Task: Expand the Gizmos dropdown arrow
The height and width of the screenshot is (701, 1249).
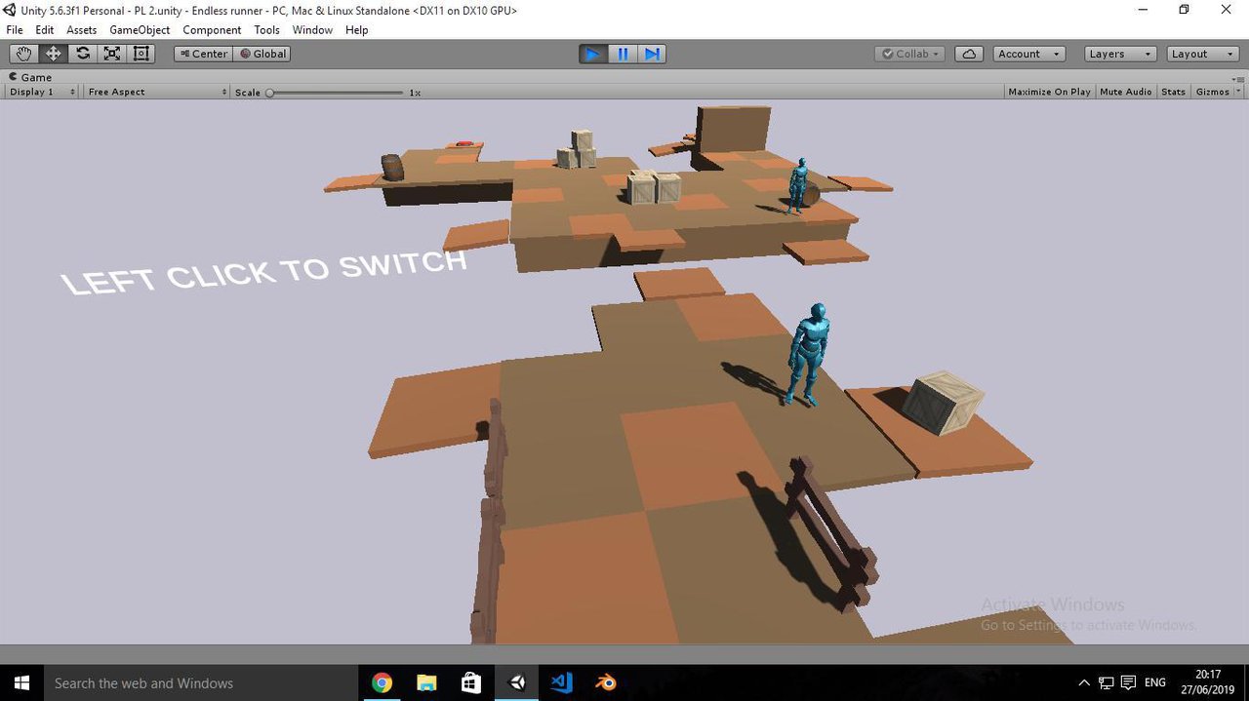Action: click(x=1238, y=92)
